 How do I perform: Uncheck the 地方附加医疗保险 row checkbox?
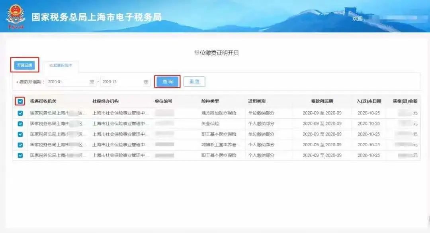click(x=20, y=113)
